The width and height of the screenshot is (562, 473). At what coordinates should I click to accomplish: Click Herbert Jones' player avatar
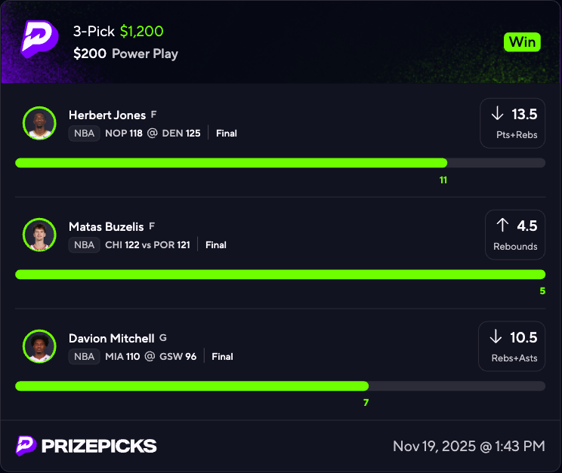(x=39, y=123)
